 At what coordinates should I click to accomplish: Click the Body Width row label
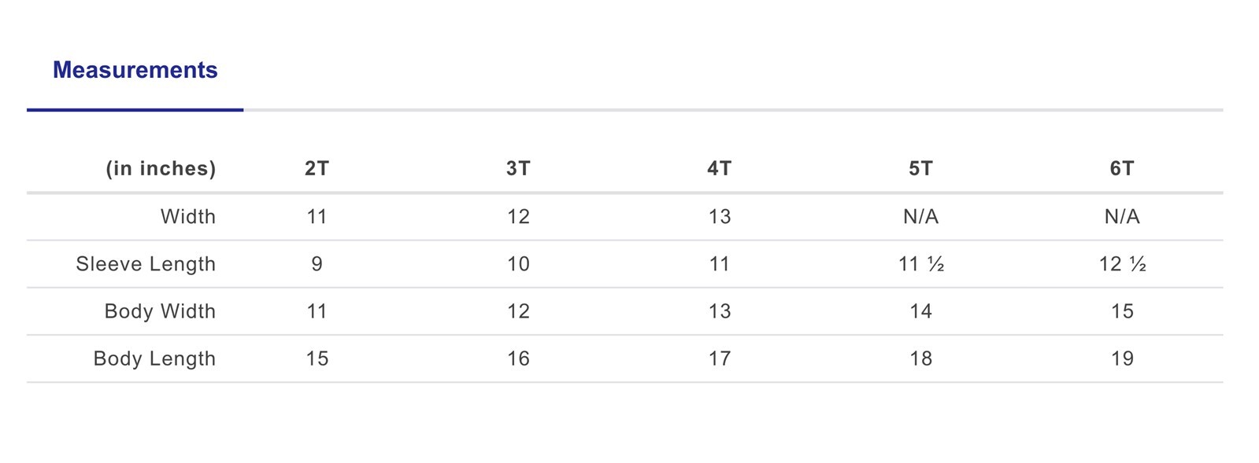pos(160,311)
